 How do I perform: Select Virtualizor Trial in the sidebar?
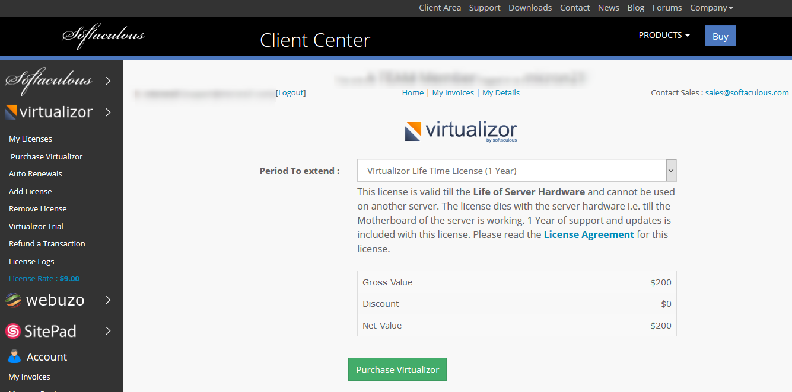pos(36,226)
